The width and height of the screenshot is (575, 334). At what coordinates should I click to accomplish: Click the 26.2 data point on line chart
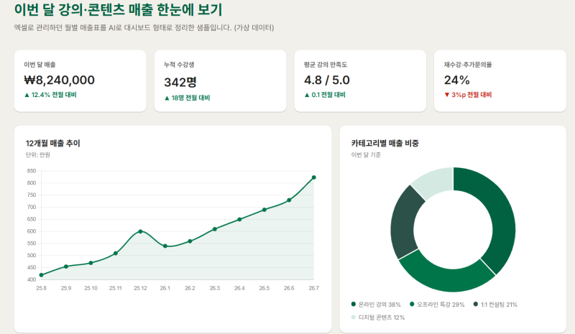(190, 241)
